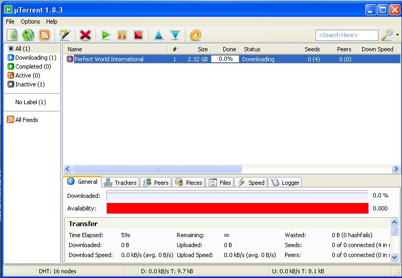402x278 pixels.
Task: Switch to the General tab
Action: (x=82, y=182)
